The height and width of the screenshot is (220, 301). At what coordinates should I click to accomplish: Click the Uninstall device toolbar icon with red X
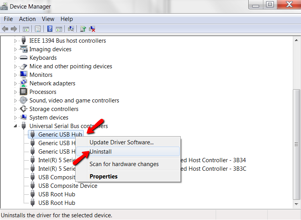tap(92, 29)
